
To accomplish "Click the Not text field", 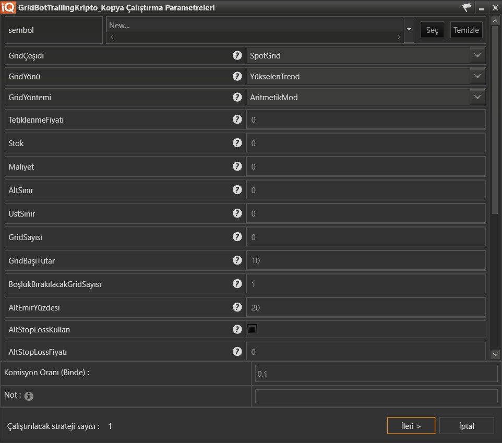I will coord(376,396).
